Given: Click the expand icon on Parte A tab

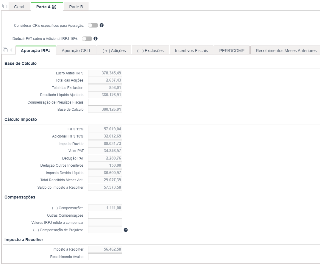Looking at the screenshot, I should (54, 7).
